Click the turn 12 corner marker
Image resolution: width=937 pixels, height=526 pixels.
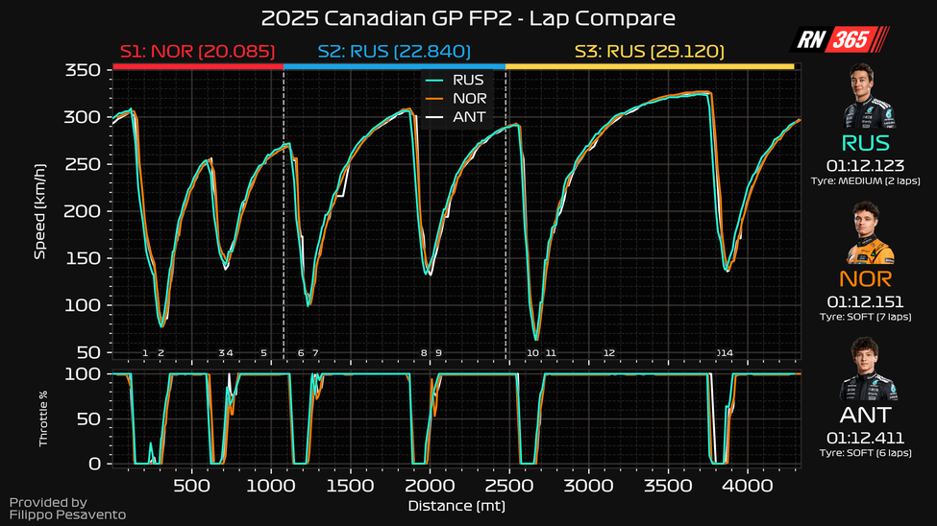click(x=608, y=353)
